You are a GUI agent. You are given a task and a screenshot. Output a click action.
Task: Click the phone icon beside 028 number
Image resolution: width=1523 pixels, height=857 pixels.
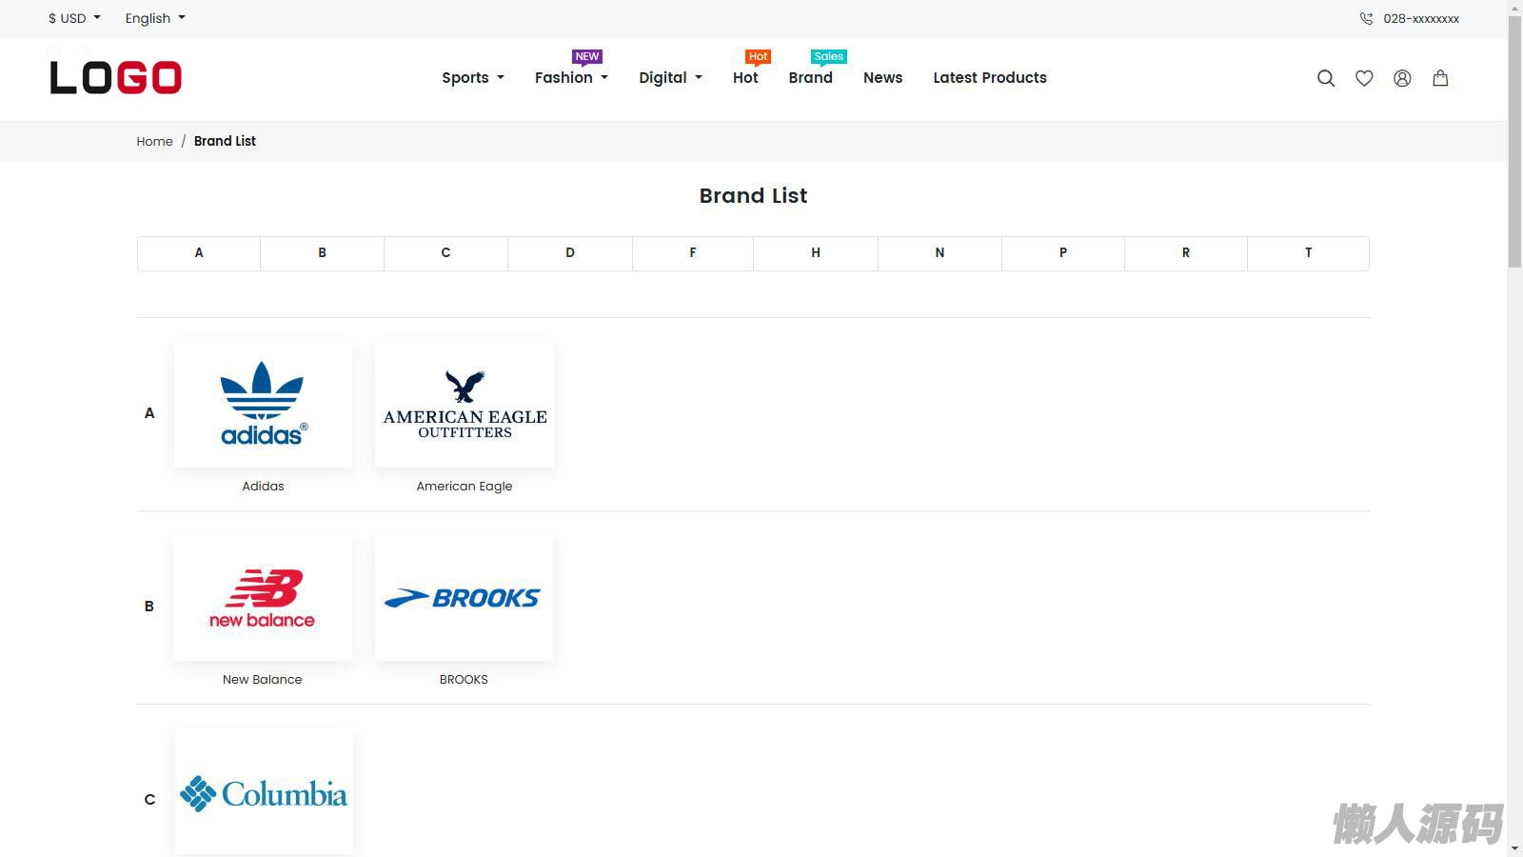(1366, 18)
